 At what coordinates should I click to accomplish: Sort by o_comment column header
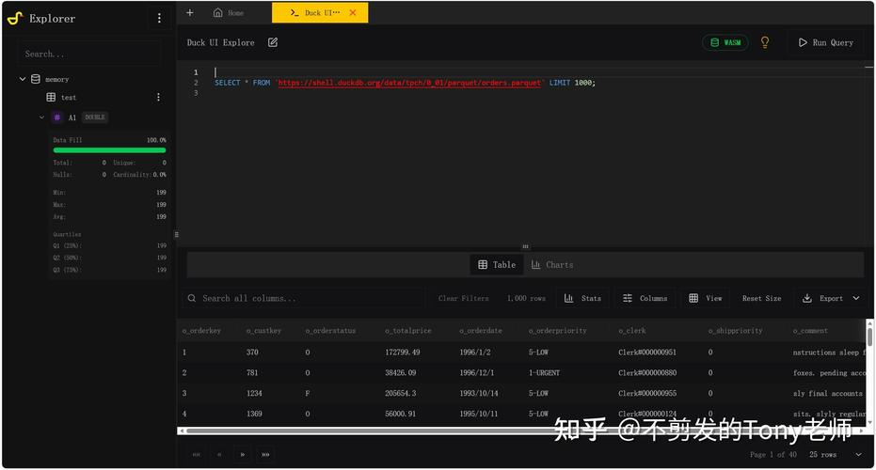coord(810,331)
